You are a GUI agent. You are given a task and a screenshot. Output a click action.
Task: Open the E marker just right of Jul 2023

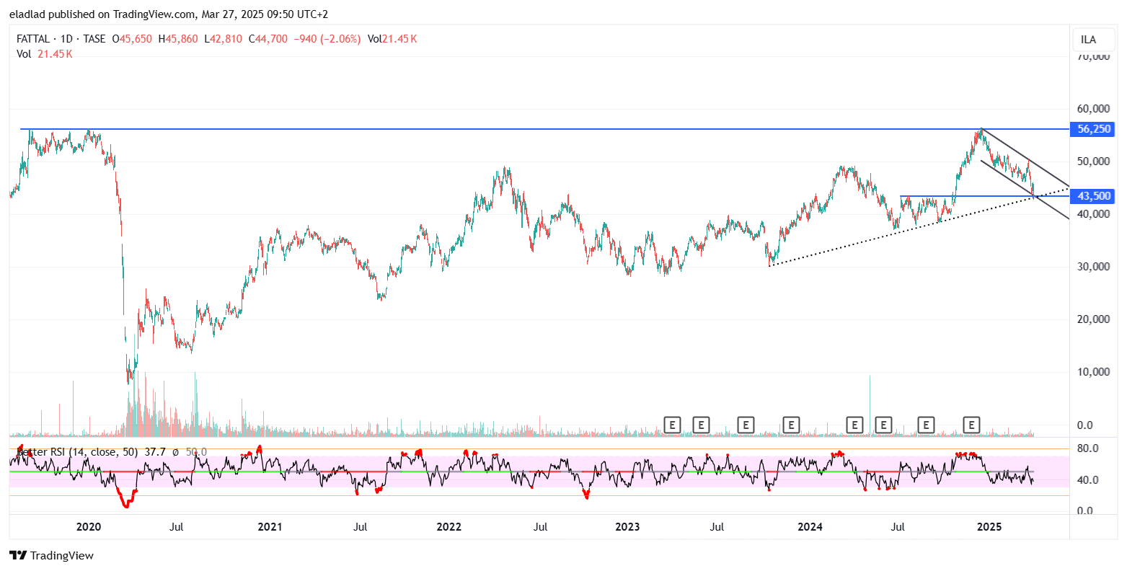coord(746,425)
